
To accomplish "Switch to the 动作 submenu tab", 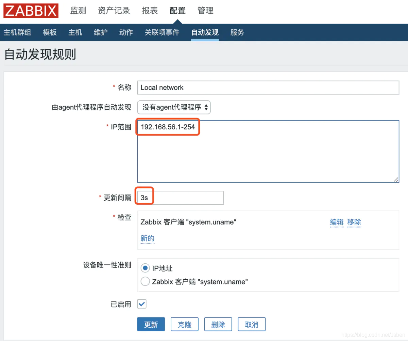I will [x=126, y=32].
